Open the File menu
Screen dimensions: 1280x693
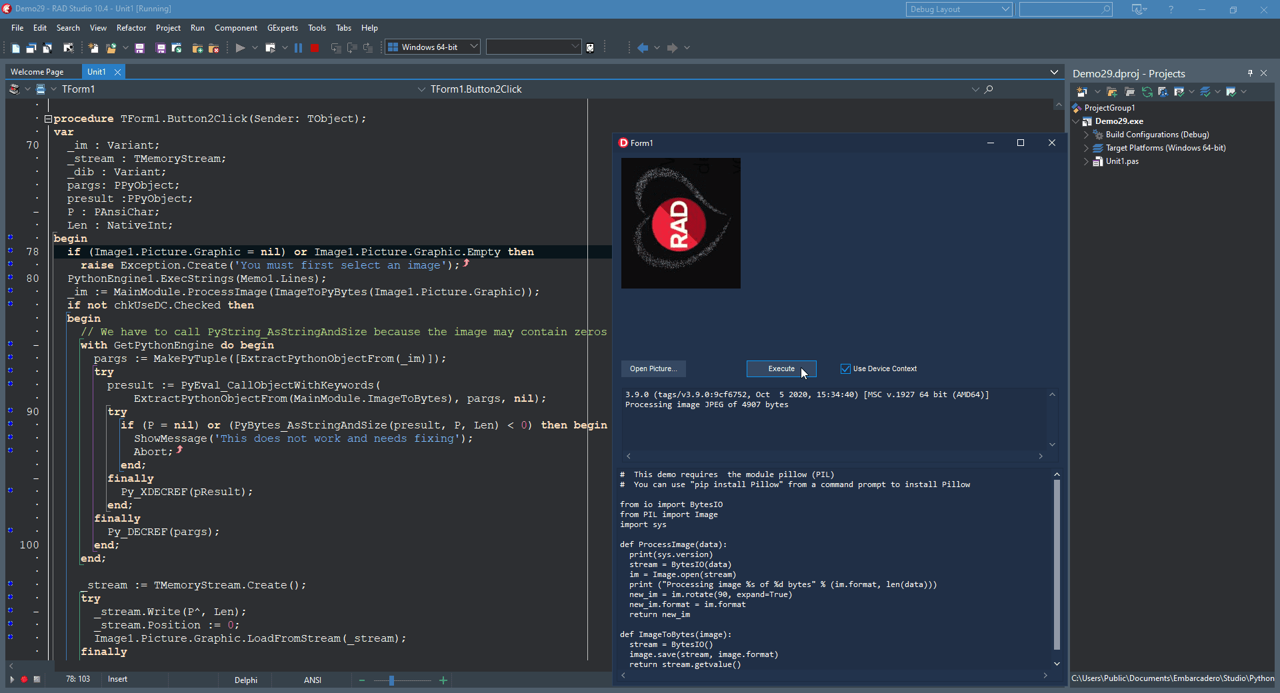coord(17,28)
